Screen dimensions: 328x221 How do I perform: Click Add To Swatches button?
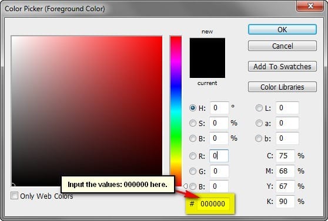[282, 67]
